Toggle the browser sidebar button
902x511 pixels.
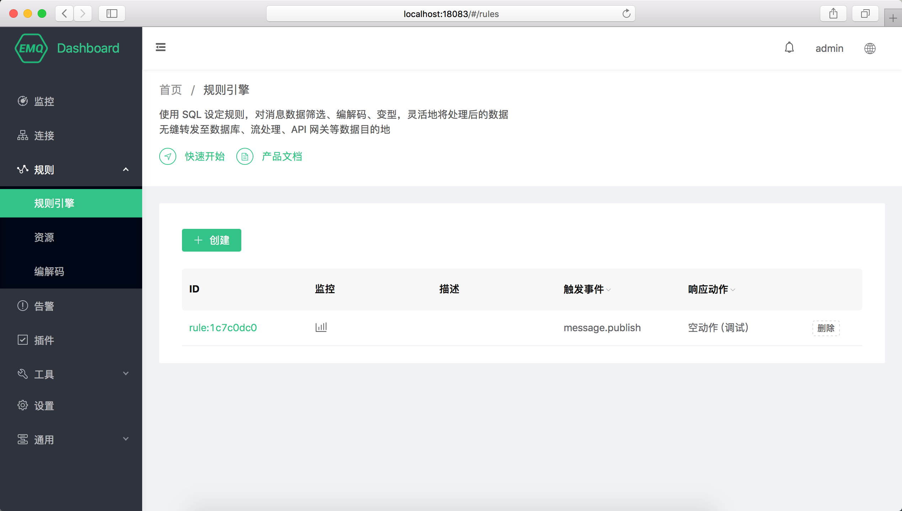[x=112, y=14]
